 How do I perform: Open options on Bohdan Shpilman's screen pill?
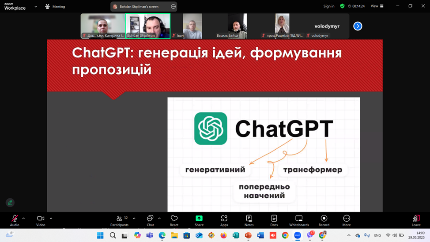[x=173, y=7]
